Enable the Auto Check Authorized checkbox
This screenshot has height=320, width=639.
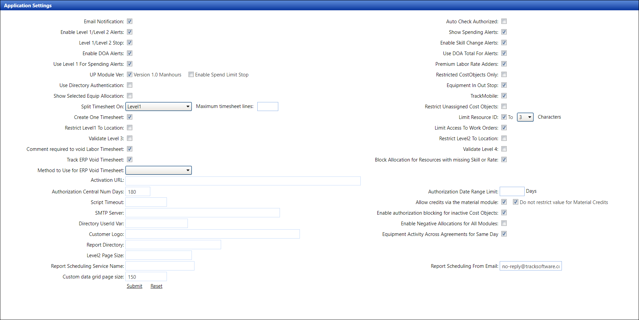pos(504,21)
